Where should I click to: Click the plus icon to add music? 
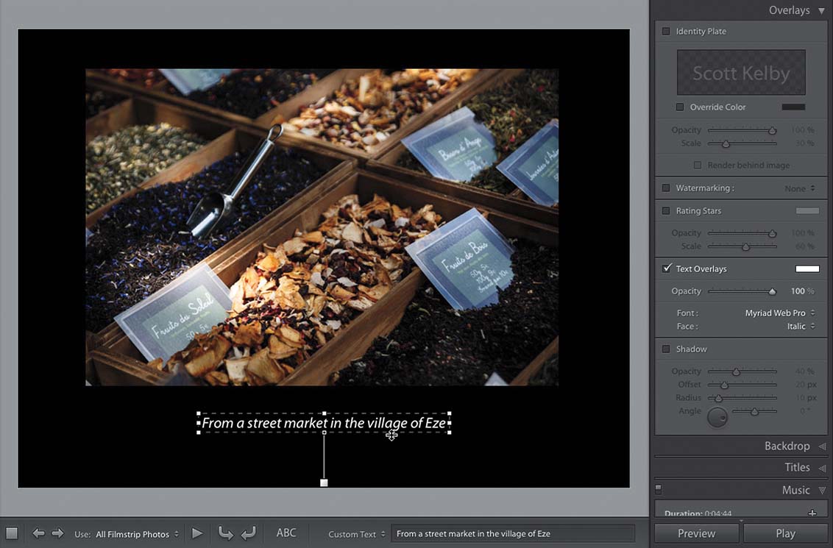tap(812, 513)
